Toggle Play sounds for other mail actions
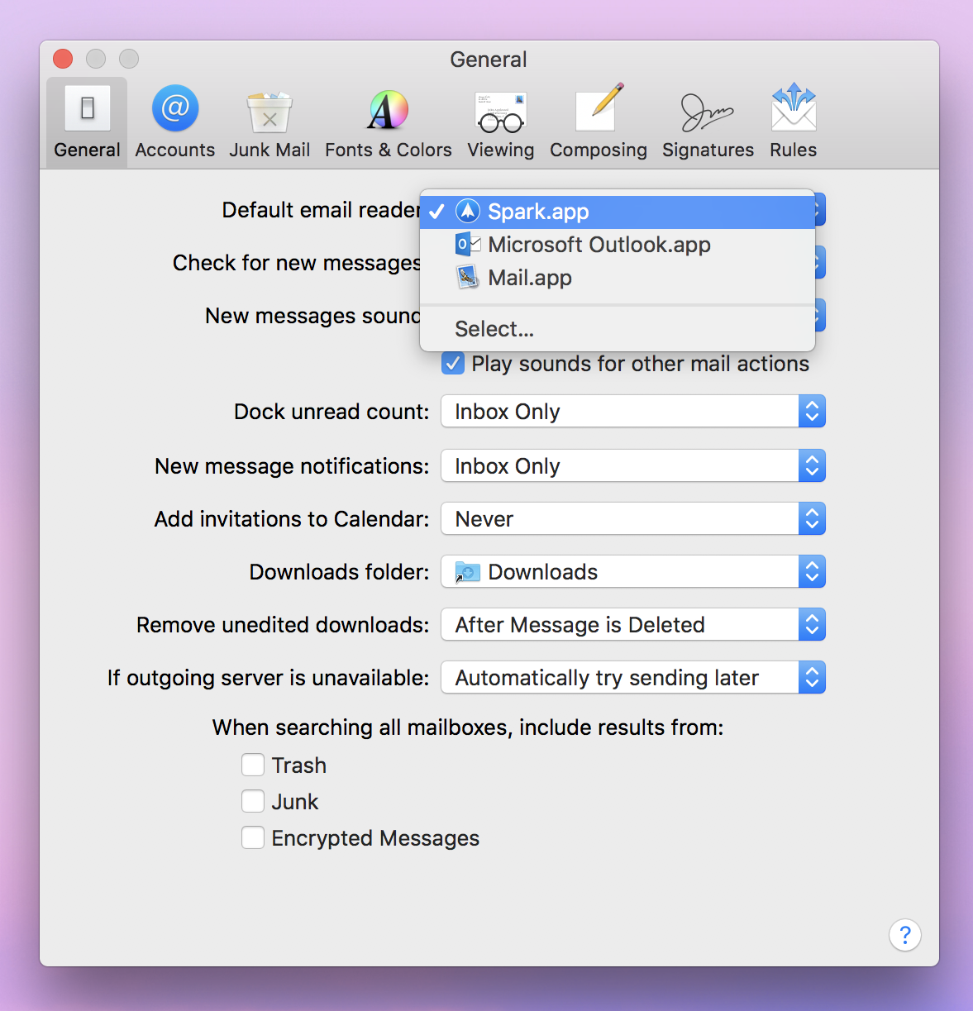Screen dimensions: 973x1011 (453, 364)
